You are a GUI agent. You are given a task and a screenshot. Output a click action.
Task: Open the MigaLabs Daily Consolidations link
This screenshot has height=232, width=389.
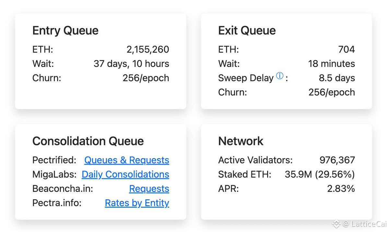(x=125, y=174)
